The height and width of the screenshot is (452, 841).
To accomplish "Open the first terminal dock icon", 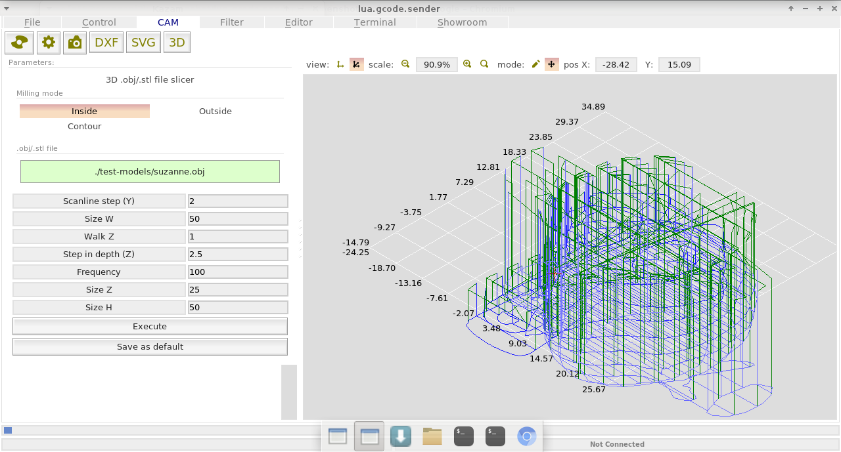I will pos(464,436).
